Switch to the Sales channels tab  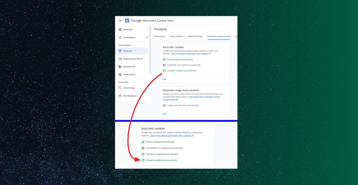click(x=176, y=36)
